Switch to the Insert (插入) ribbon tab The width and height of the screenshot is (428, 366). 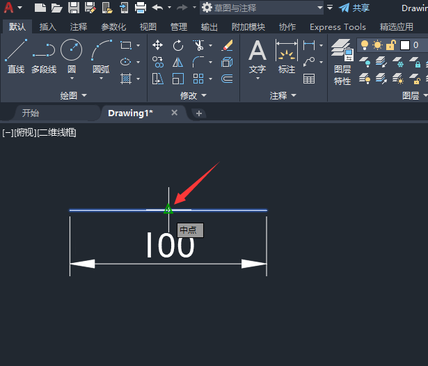click(x=48, y=27)
